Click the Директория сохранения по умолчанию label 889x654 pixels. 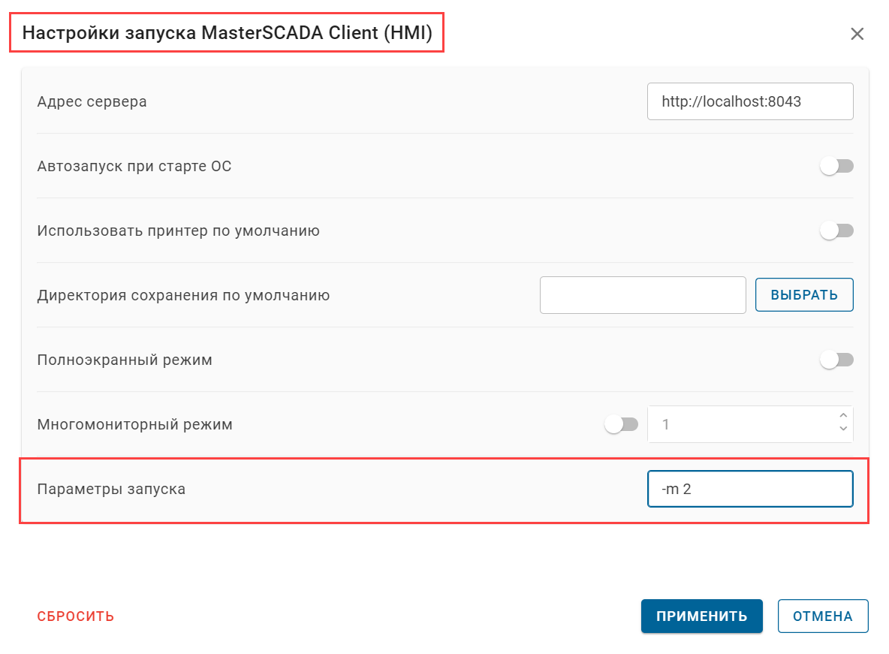[x=183, y=295]
